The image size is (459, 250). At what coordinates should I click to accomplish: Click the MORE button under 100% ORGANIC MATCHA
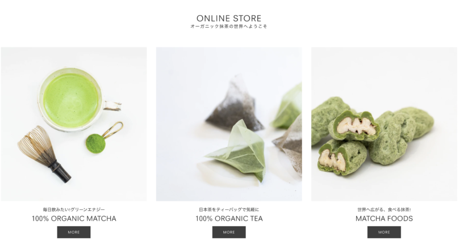(74, 232)
